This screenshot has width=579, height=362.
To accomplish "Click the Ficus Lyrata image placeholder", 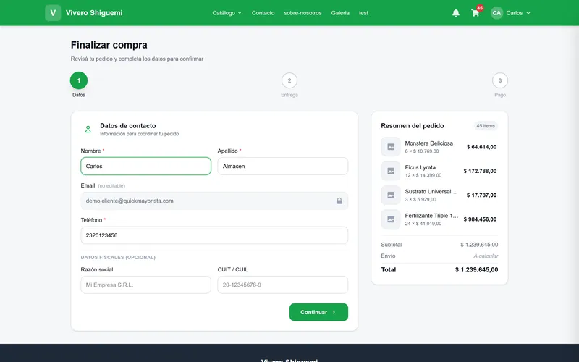I will tap(391, 171).
